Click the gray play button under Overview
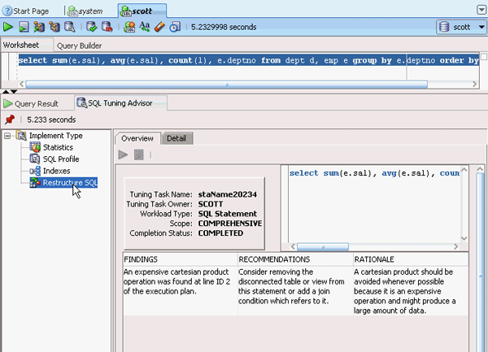 [124, 154]
